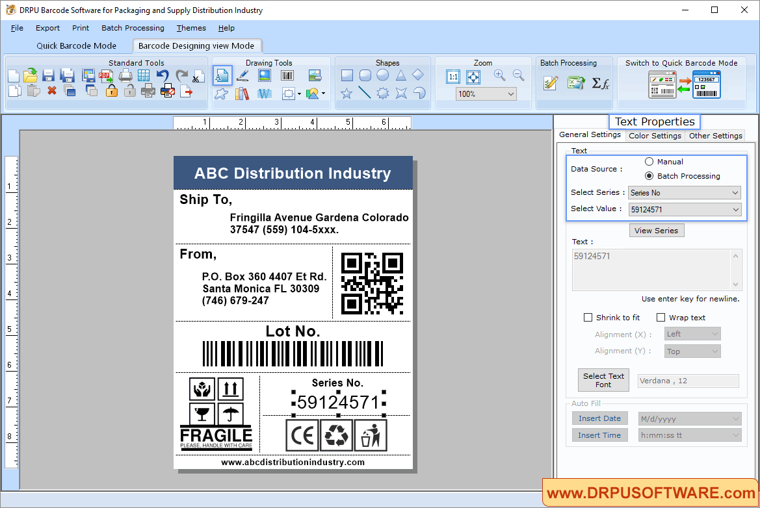Switch to Quick Barcode Mode icon
Image resolution: width=760 pixels, height=508 pixels.
coord(685,84)
